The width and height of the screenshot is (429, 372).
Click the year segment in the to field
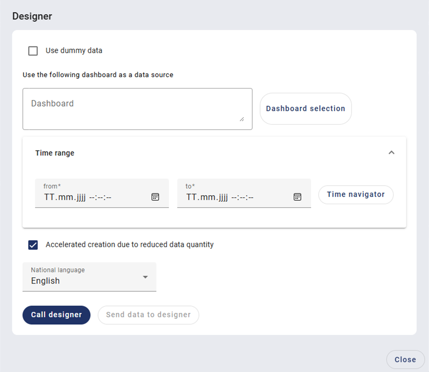(x=223, y=197)
